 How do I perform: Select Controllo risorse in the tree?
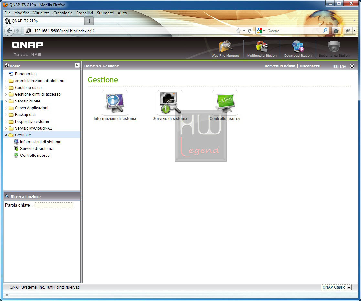(35, 156)
